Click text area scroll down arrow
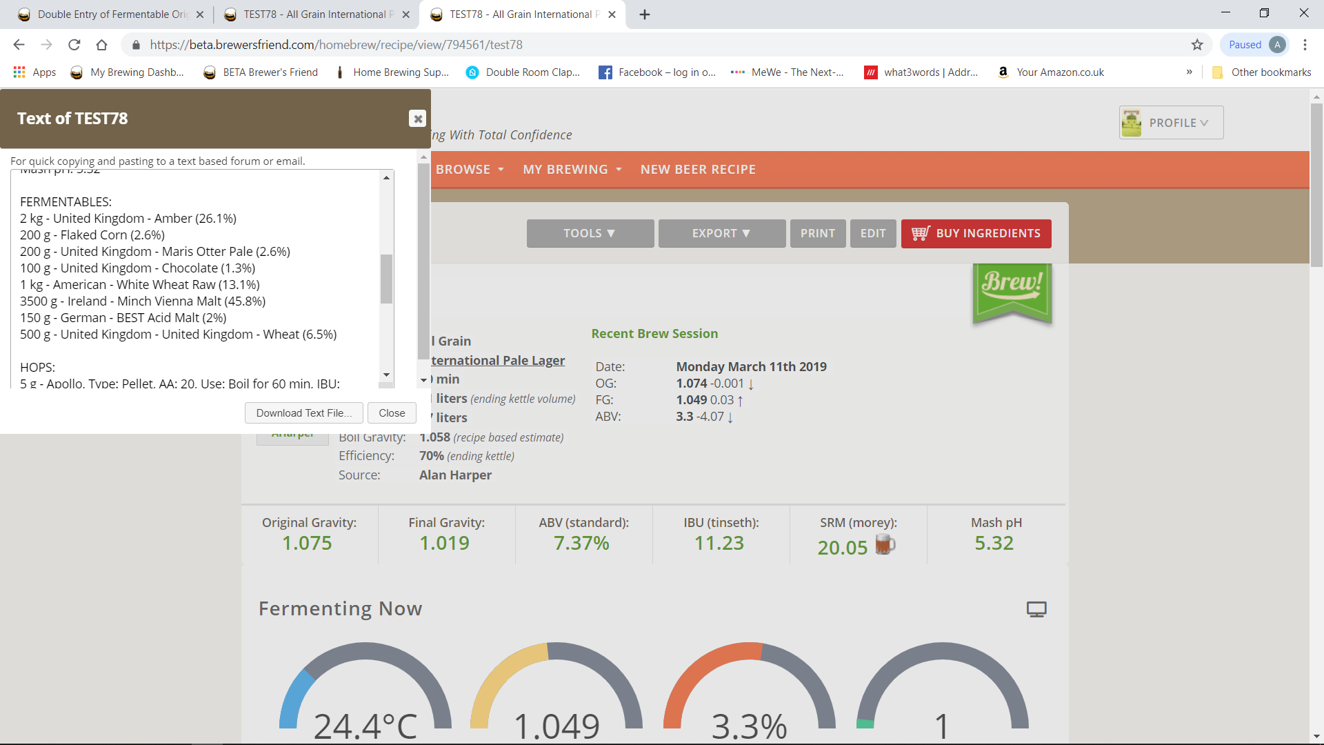 coord(387,375)
